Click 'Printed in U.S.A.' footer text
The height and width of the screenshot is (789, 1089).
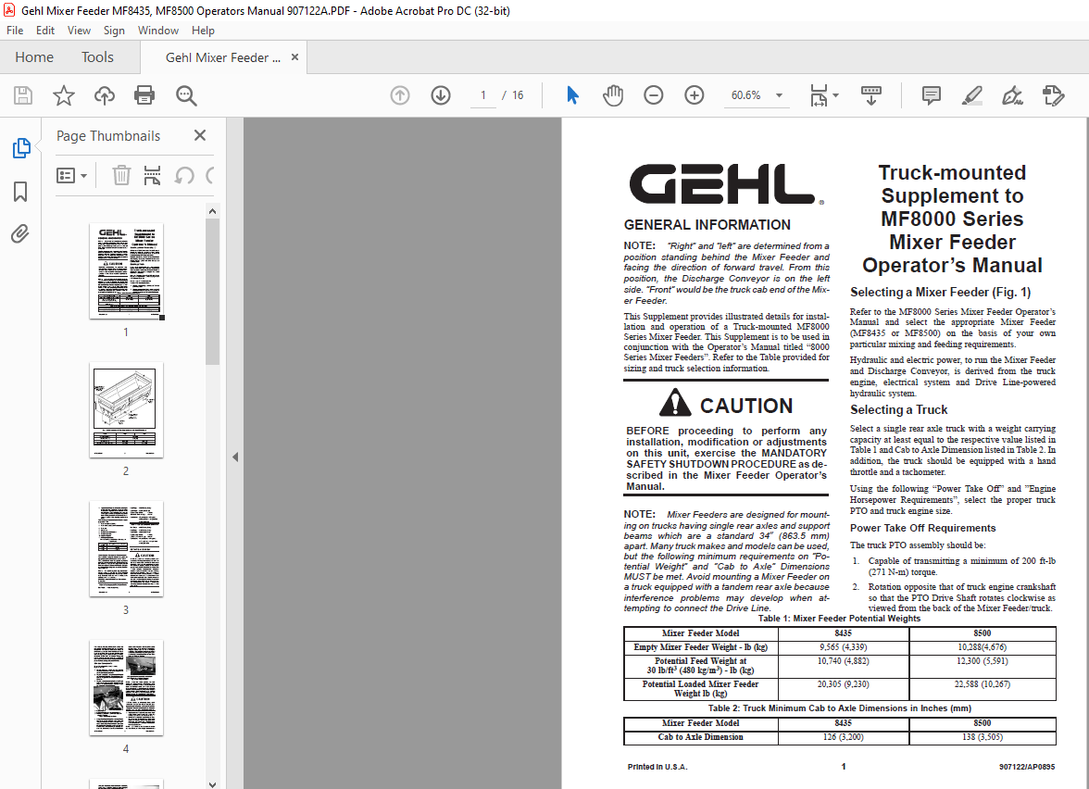coord(657,767)
